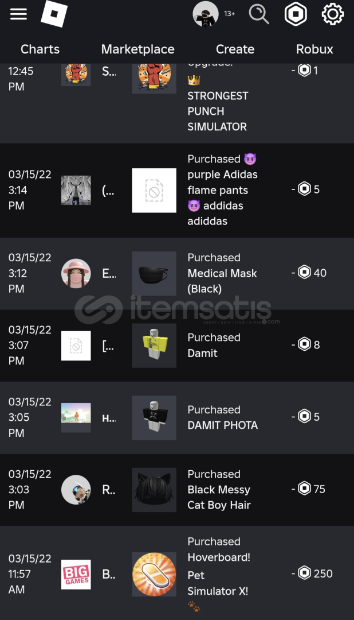Open the Create tab
The image size is (354, 620).
[235, 49]
